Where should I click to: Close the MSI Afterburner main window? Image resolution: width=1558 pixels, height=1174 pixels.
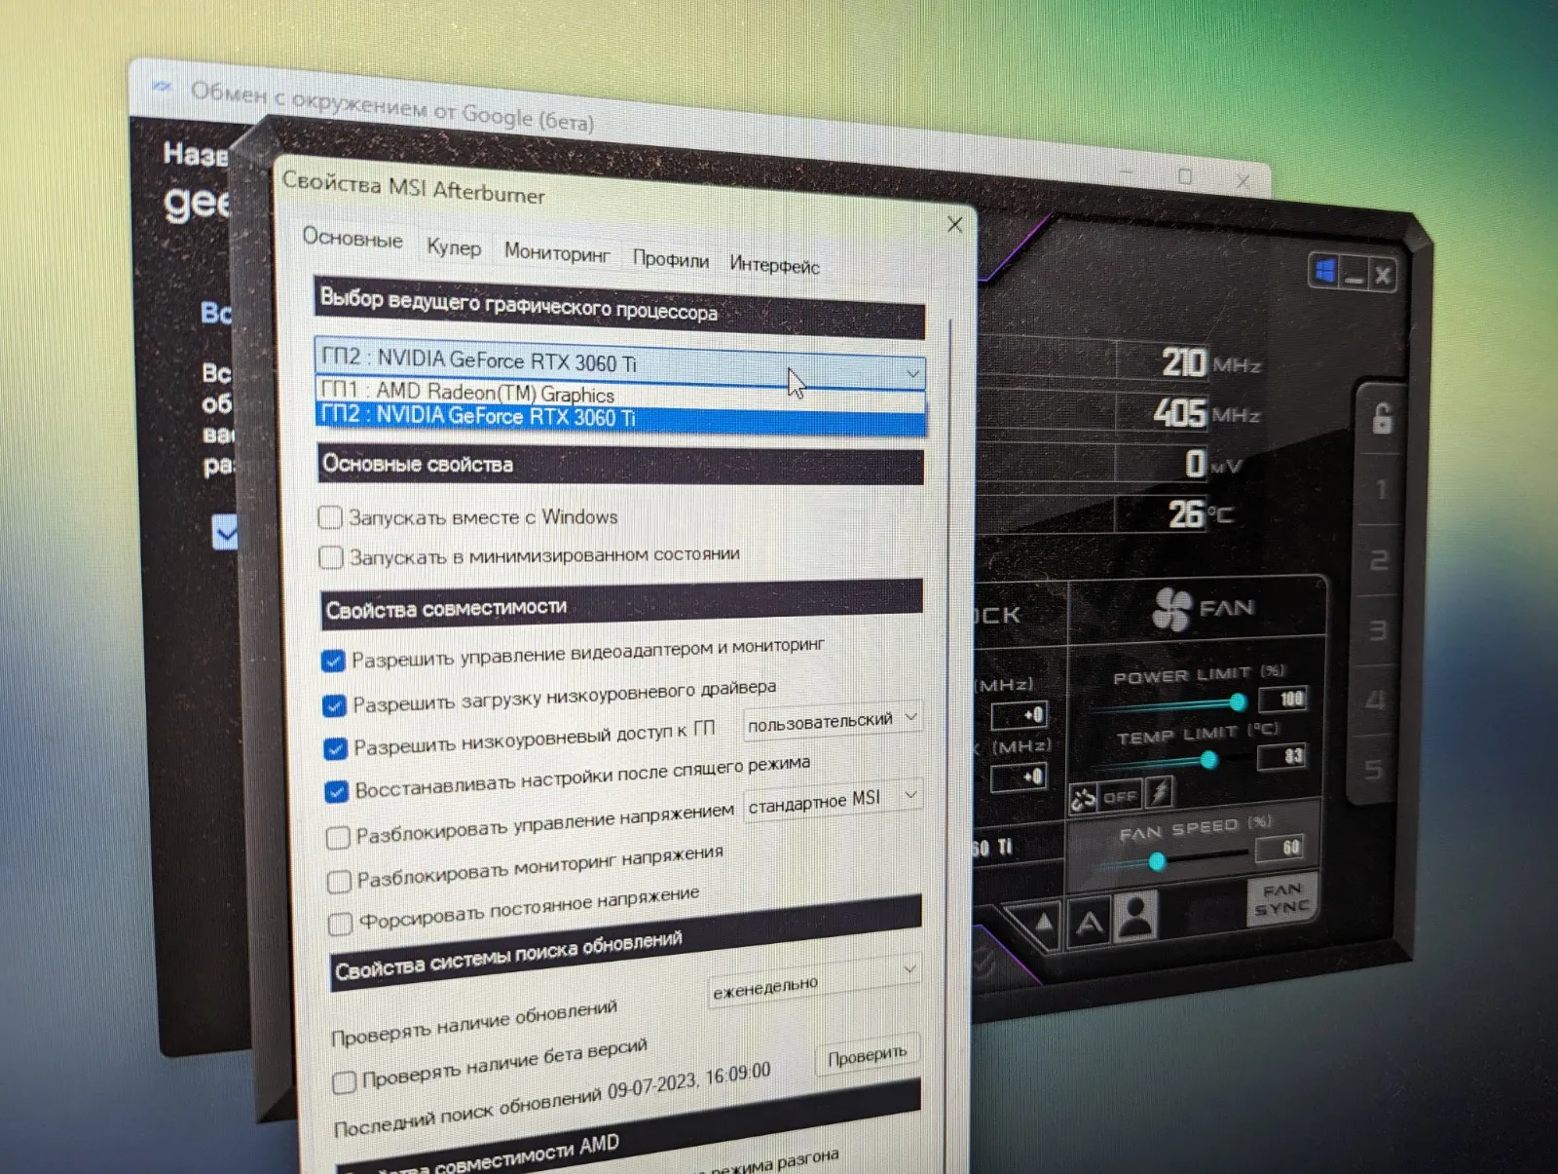[x=1383, y=276]
